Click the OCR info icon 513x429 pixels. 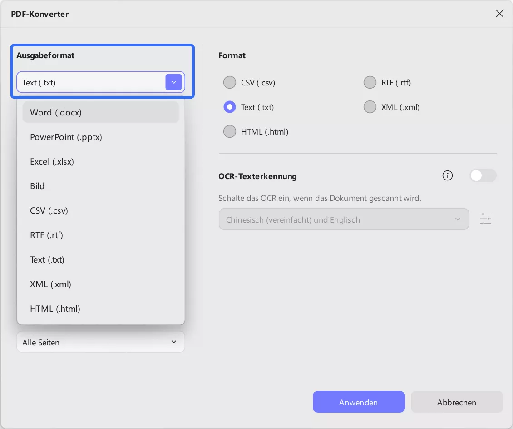(448, 176)
